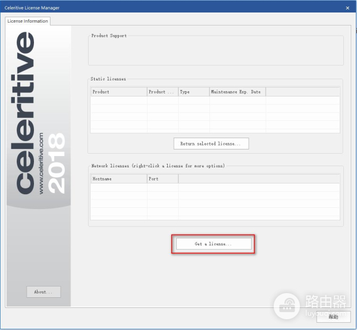This screenshot has width=357, height=330.
Task: Open the License Information tab
Action: [27, 21]
